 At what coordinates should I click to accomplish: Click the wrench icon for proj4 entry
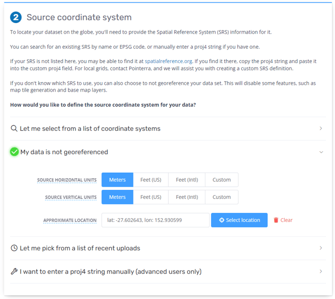(14, 272)
